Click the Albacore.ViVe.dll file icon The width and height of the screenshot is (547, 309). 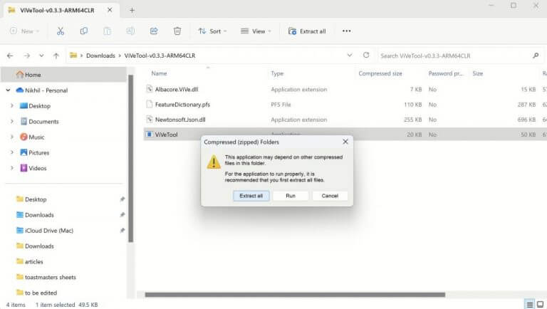pyautogui.click(x=150, y=89)
